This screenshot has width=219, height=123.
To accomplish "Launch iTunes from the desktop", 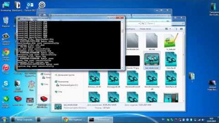I will [x=5, y=68].
